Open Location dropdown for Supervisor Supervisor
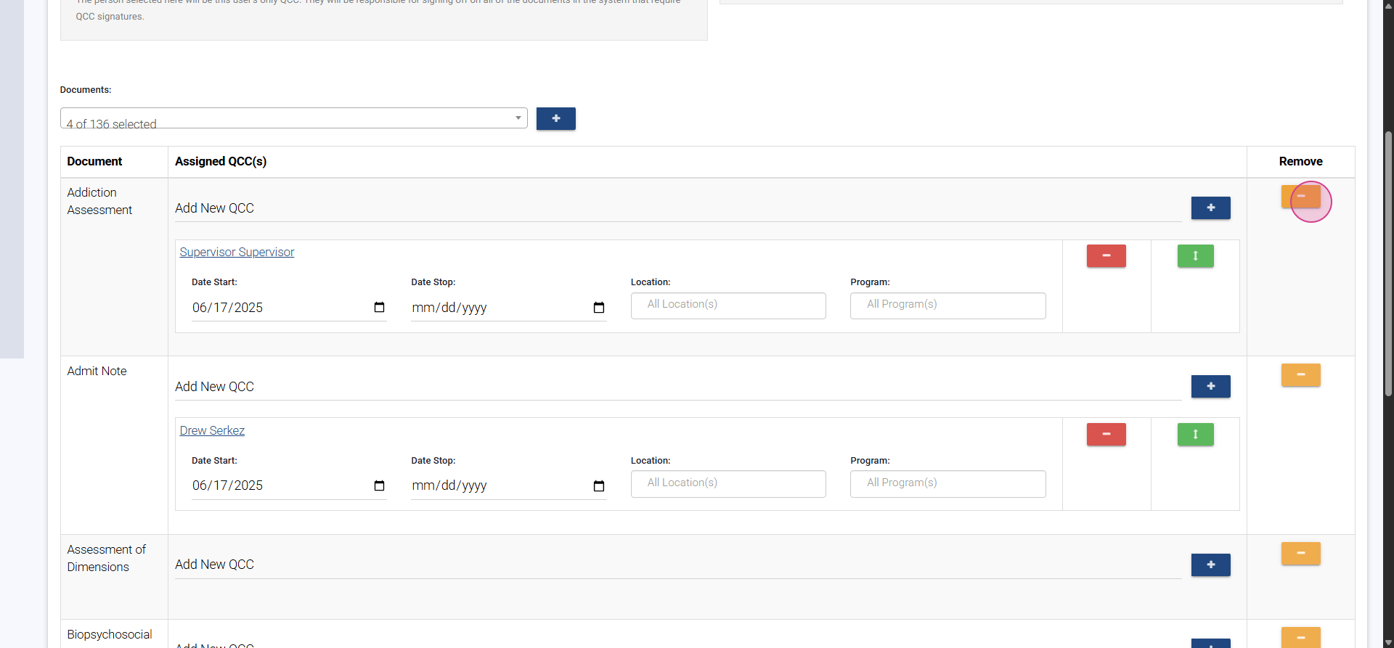The width and height of the screenshot is (1394, 648). click(727, 305)
